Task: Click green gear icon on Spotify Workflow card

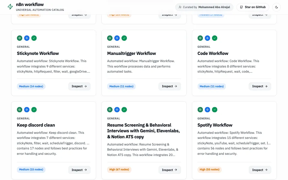Action: 200,110
